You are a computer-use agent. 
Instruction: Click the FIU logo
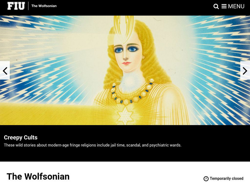pos(16,6)
